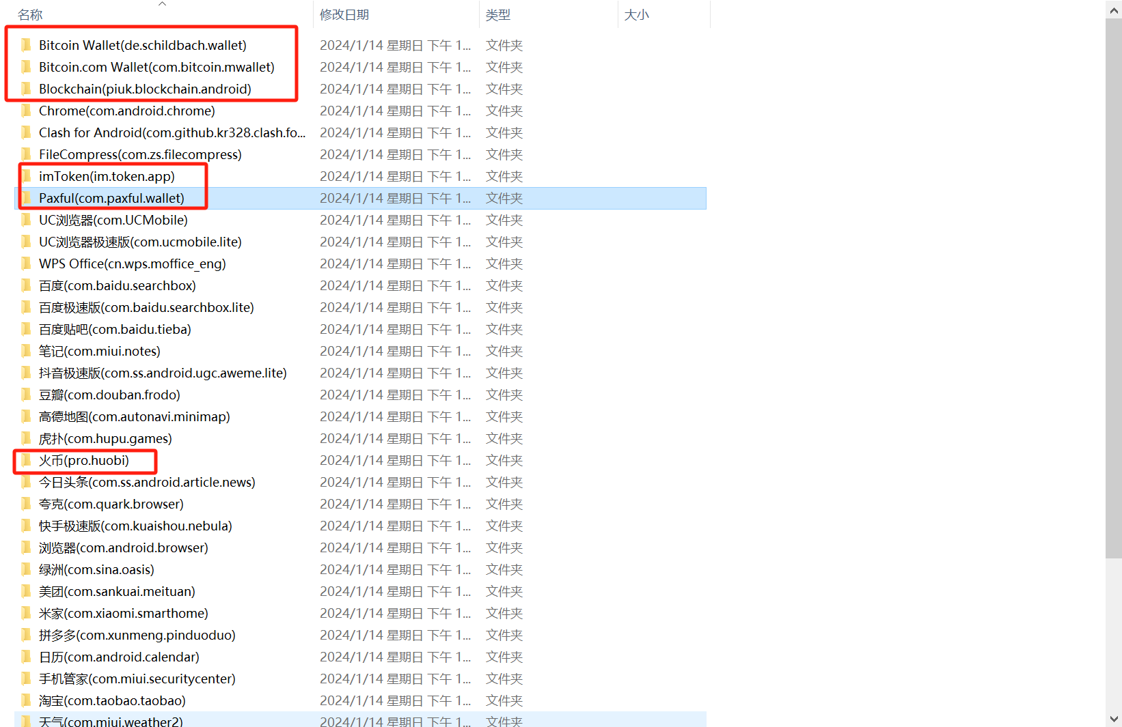Click folder icon of 百度(com.baidu.searchbox)
Image resolution: width=1122 pixels, height=727 pixels.
pyautogui.click(x=26, y=285)
